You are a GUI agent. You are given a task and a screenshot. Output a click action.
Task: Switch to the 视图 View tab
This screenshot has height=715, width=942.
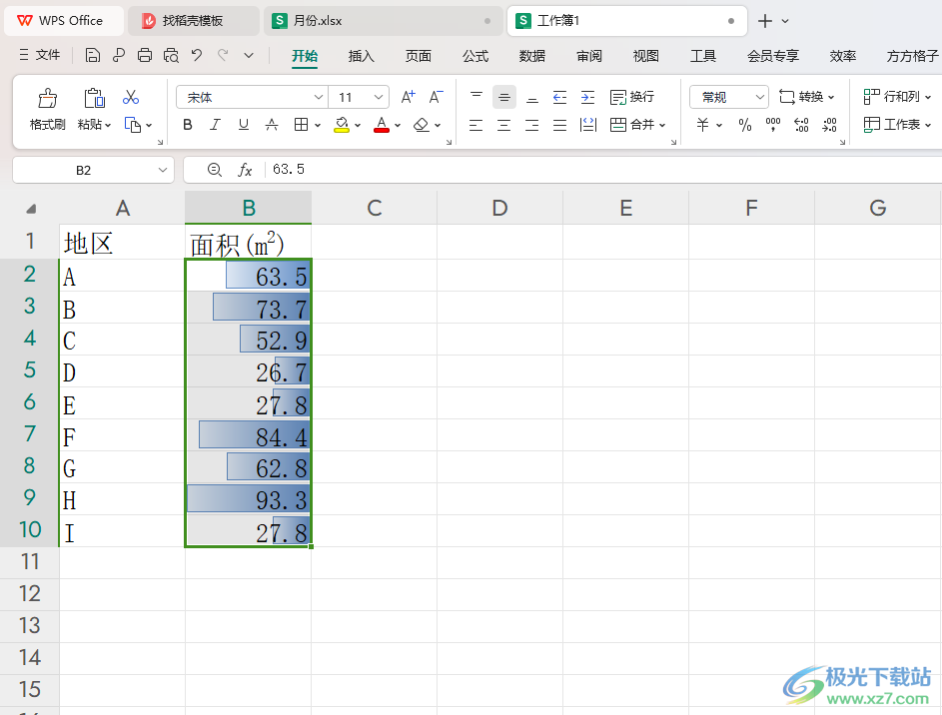646,57
